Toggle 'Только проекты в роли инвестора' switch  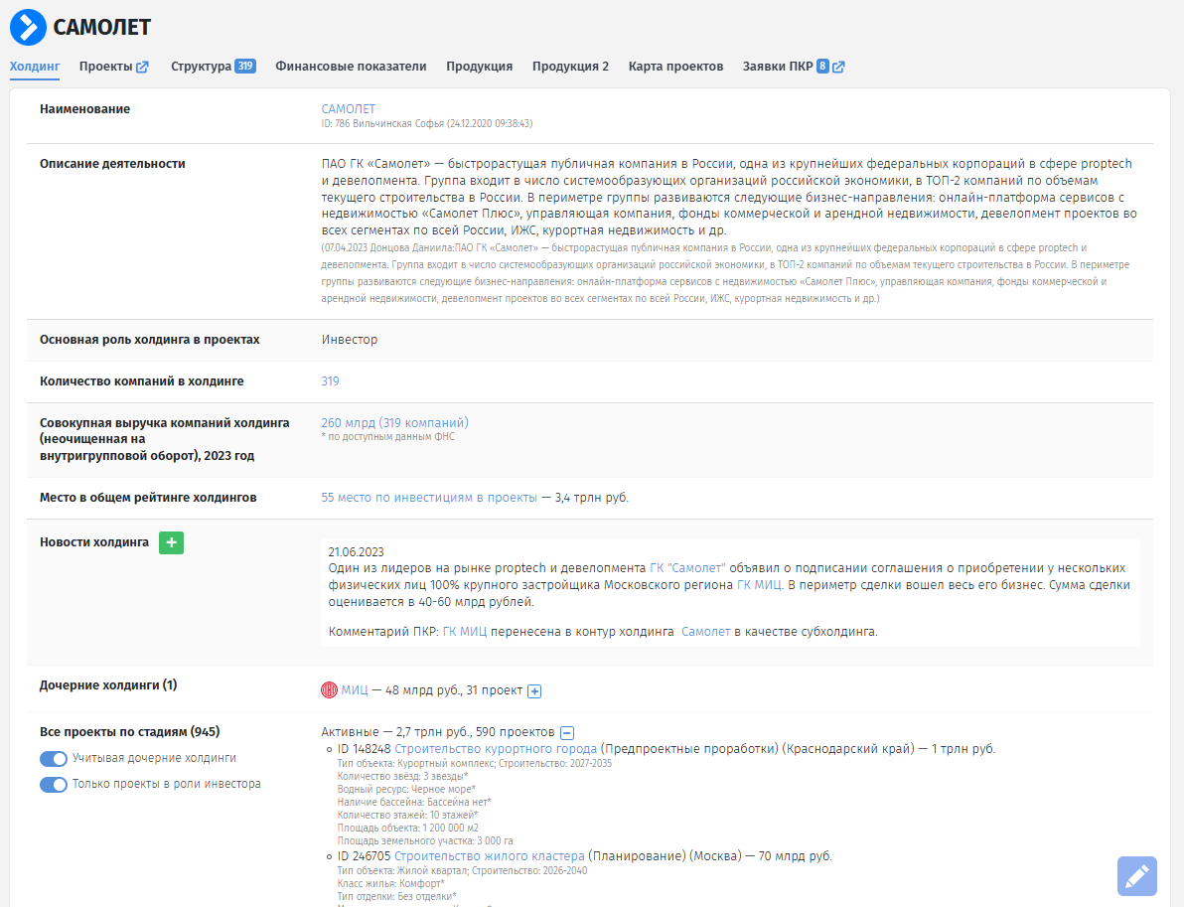[54, 785]
